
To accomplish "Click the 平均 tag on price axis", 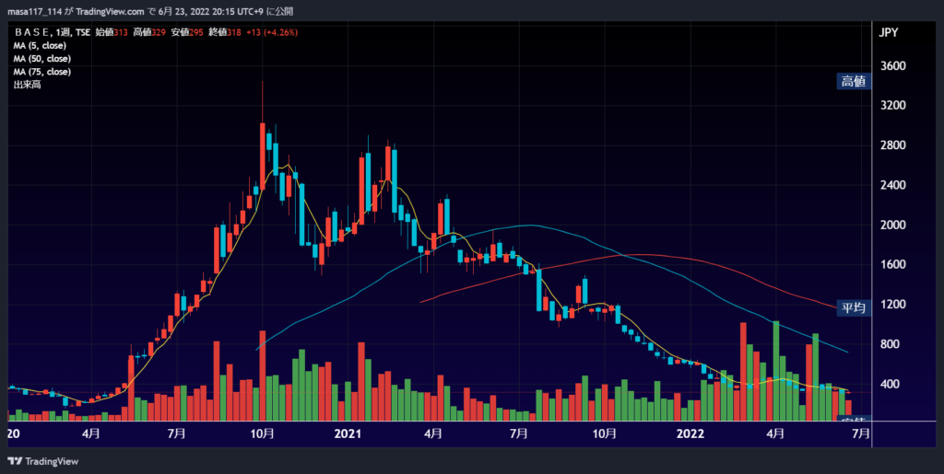I will [854, 308].
